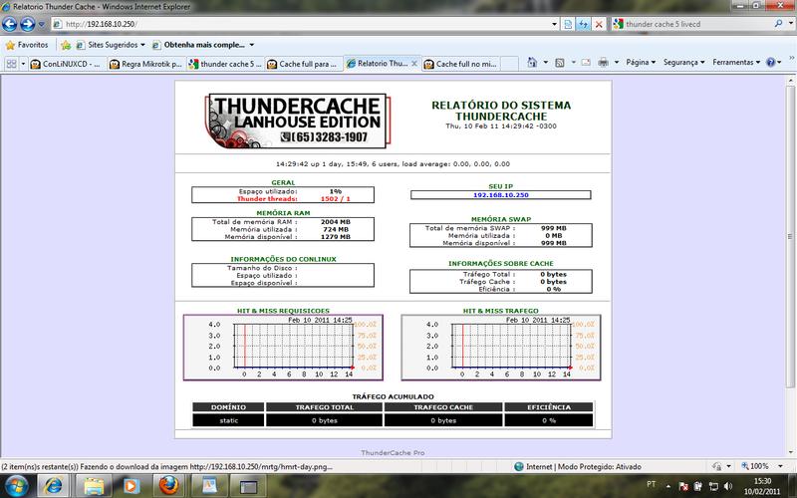Click the 'TRAFEGO TOTAL' column header
This screenshot has height=498, width=797.
[325, 407]
